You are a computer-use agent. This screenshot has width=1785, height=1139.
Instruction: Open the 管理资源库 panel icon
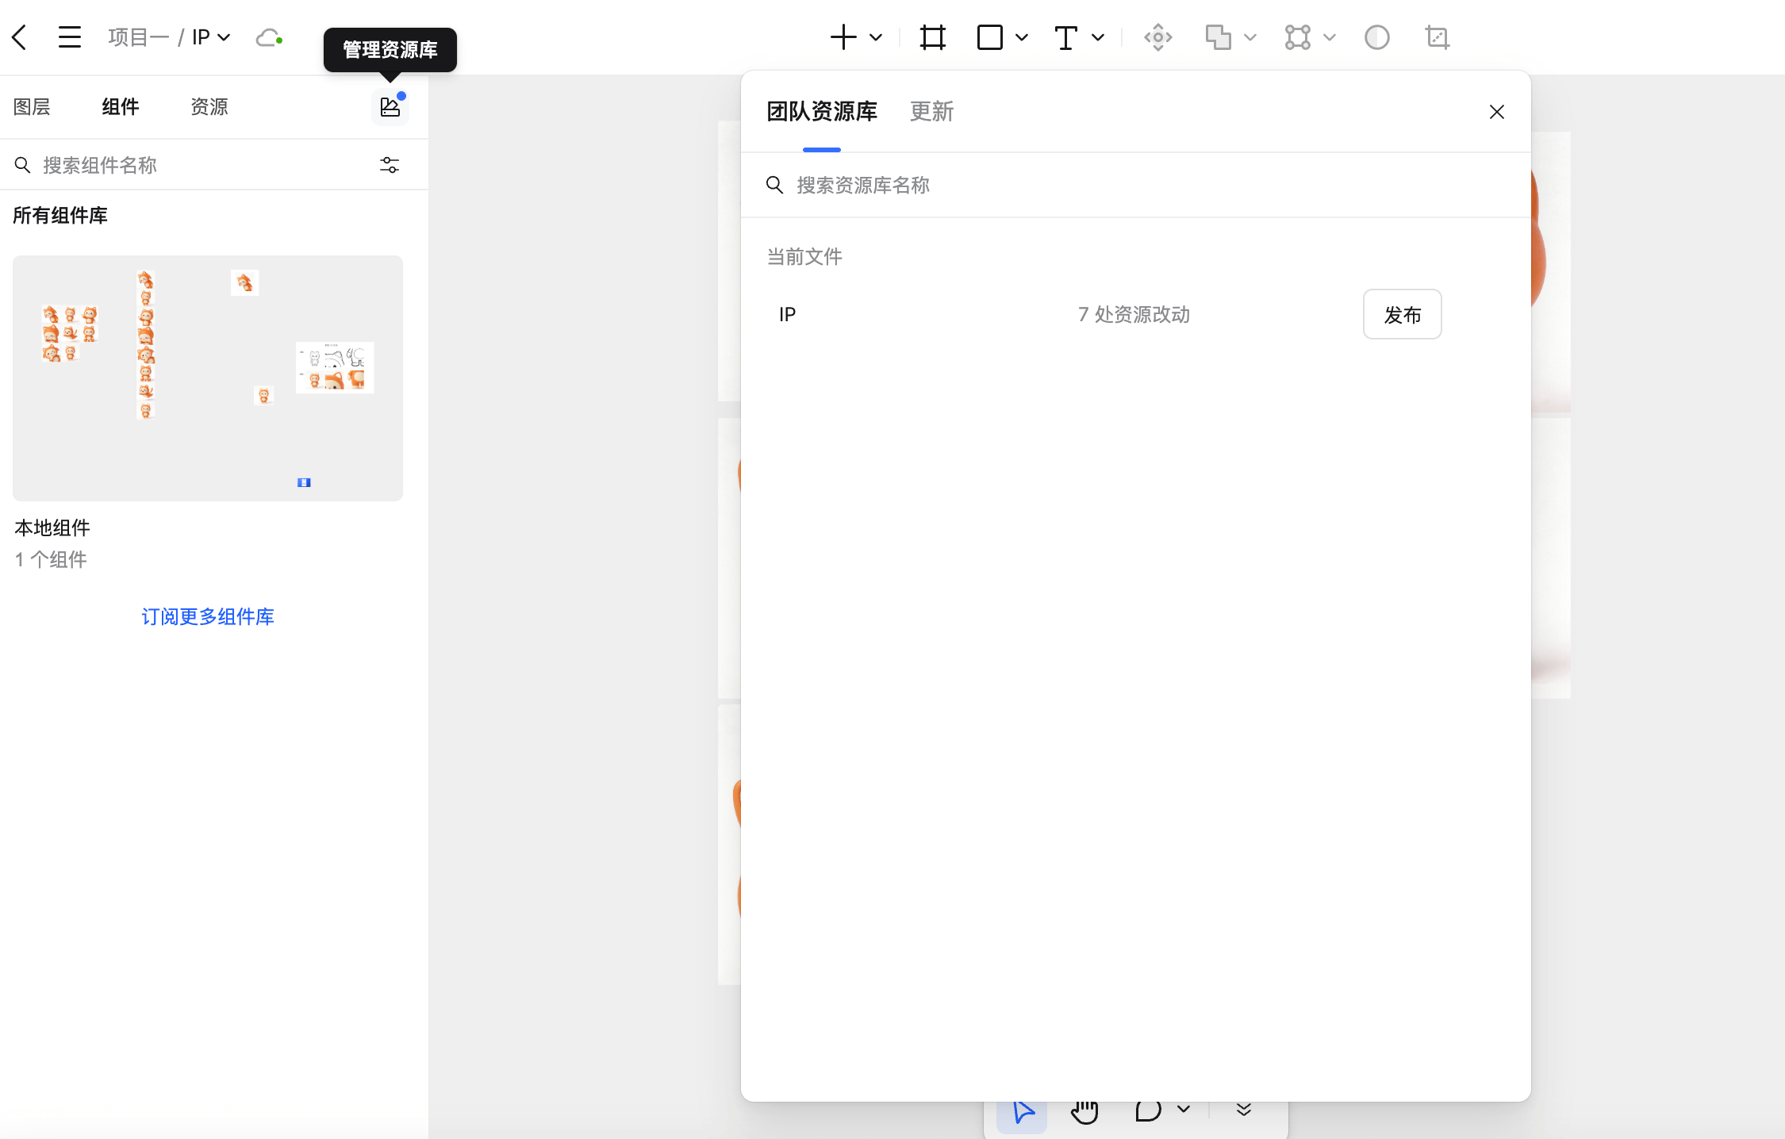(x=390, y=106)
